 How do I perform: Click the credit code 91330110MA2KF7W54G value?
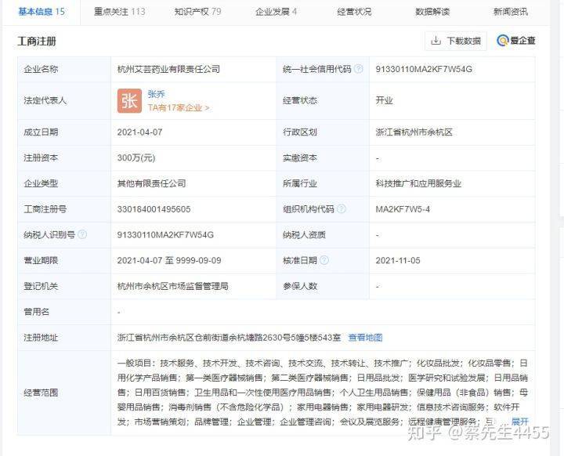pos(424,69)
